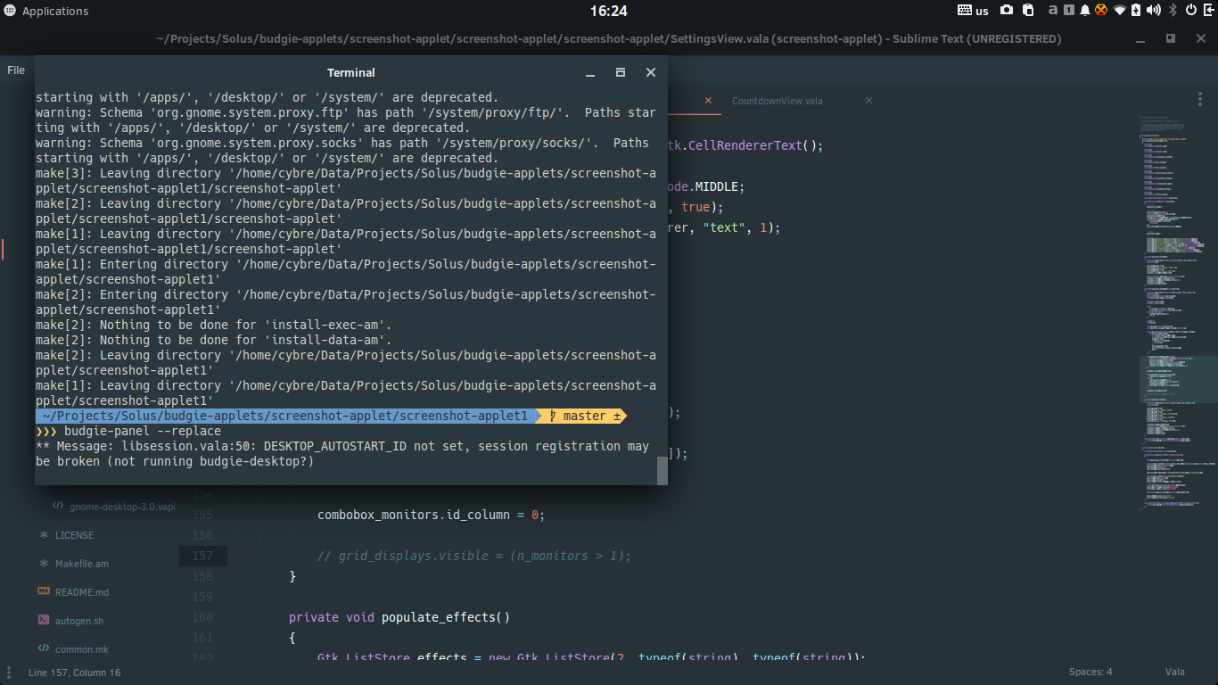Image resolution: width=1218 pixels, height=685 pixels.
Task: Click the markdown icon beside README.md
Action: pos(44,591)
